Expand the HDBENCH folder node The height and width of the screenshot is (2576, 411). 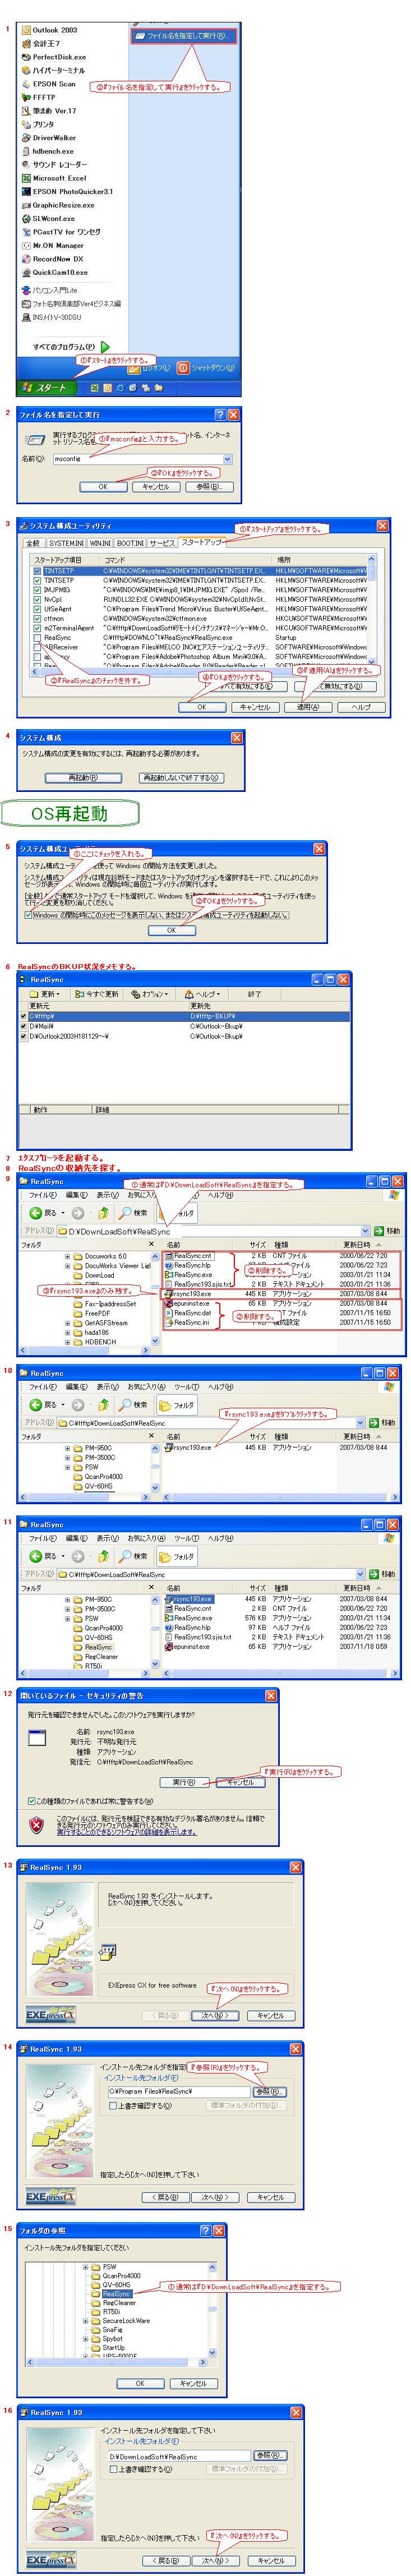(68, 1342)
